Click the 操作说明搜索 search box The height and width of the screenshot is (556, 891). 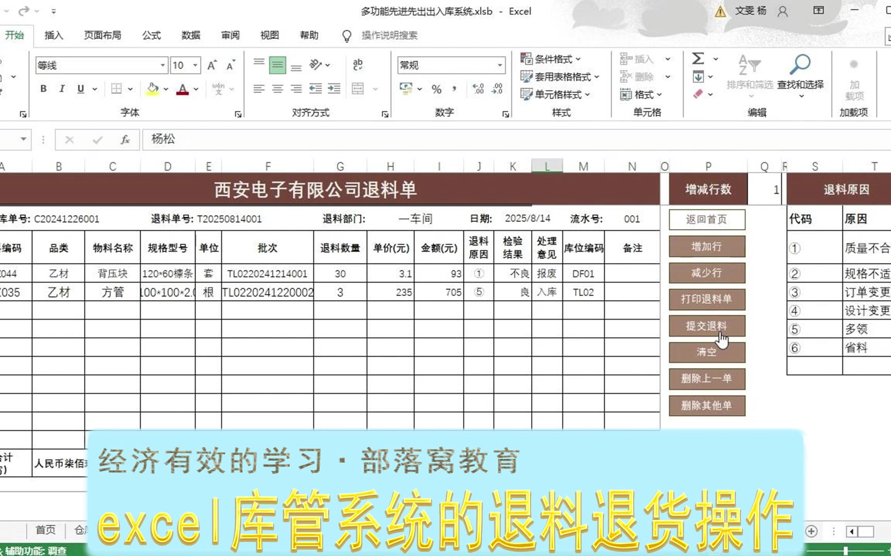pos(389,35)
